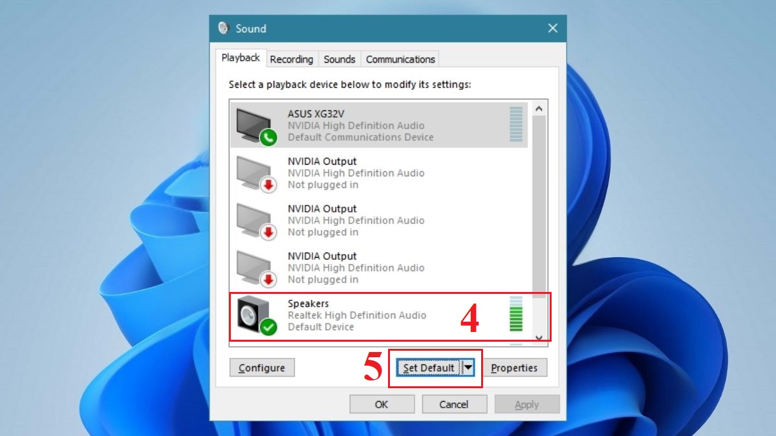Viewport: 776px width, 436px height.
Task: Click the volume meter beside ASUS XG32V
Action: click(x=516, y=125)
